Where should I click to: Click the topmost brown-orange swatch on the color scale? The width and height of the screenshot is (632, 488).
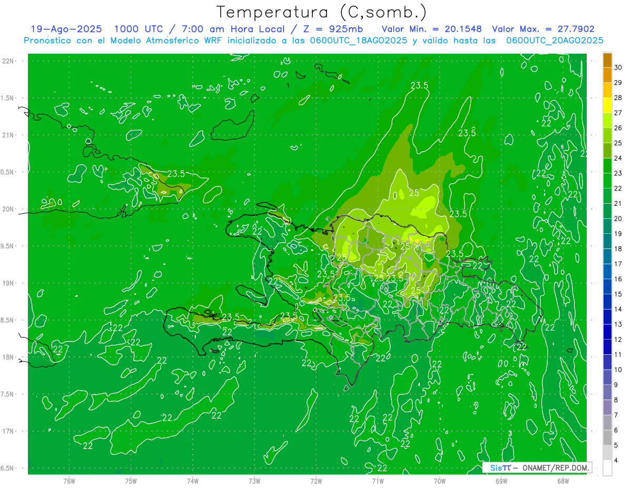(x=608, y=59)
